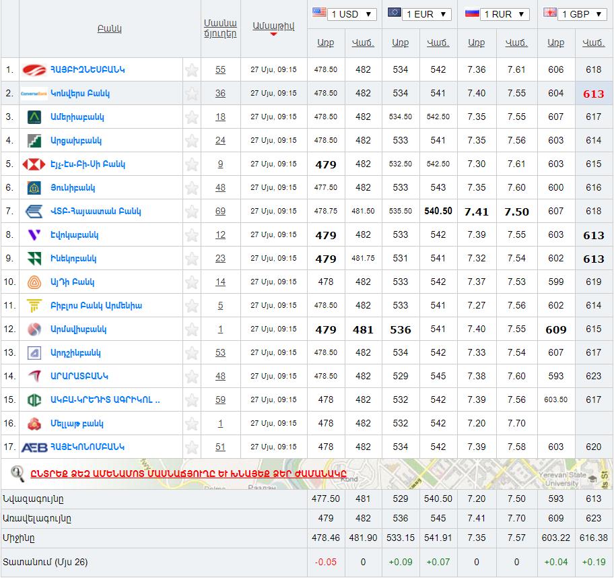Screen dimensions: 614x578
Task: Click the AEB Armeconombank logo
Action: [34, 447]
